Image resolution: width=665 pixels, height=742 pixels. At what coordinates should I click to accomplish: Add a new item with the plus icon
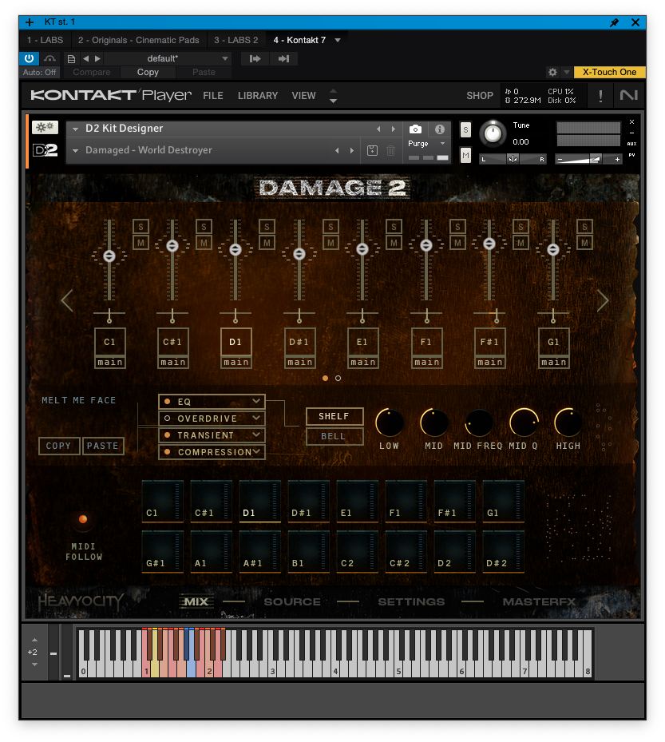click(x=30, y=22)
